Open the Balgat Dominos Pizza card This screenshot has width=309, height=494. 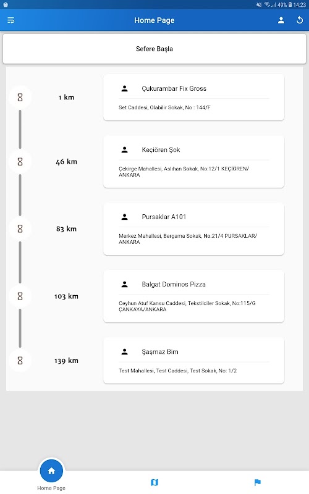[193, 296]
